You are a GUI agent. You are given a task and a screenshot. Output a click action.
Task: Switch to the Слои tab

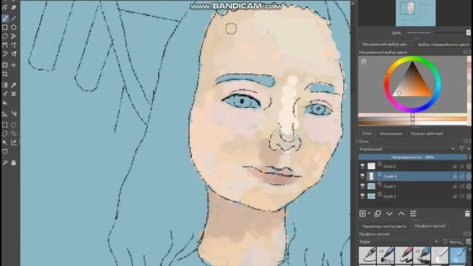click(x=367, y=133)
